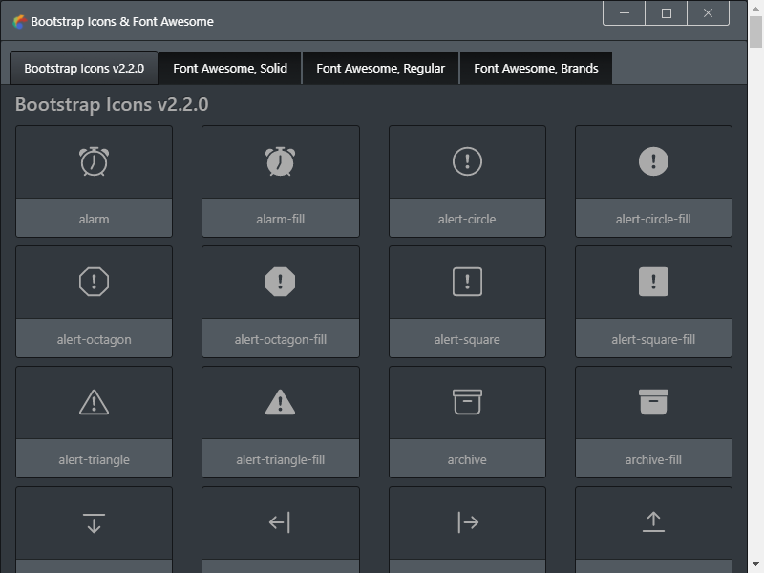Screen dimensions: 764x573
Task: Select the alert-triangle outline icon
Action: [x=94, y=402]
